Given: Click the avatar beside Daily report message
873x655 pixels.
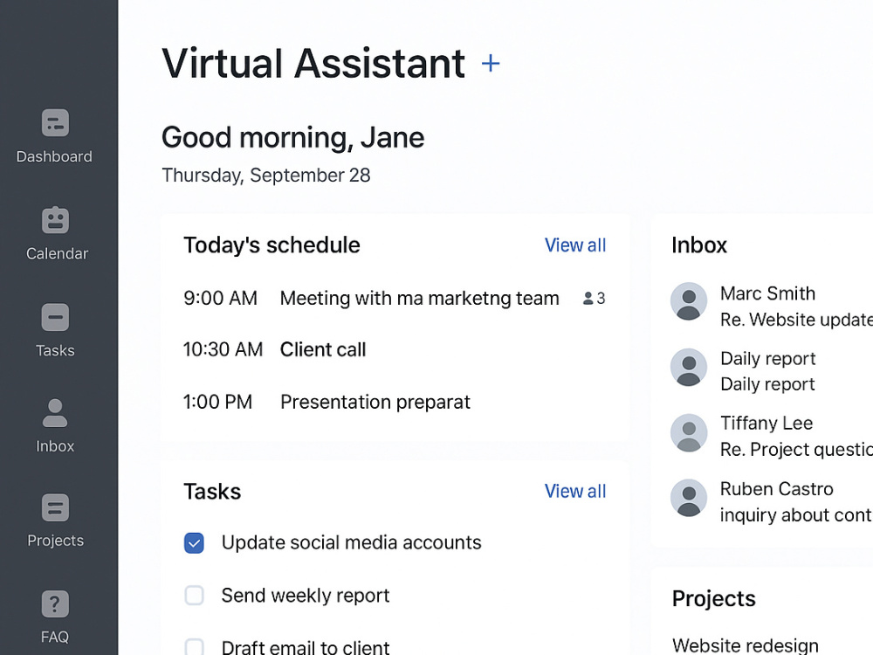Looking at the screenshot, I should (x=689, y=368).
